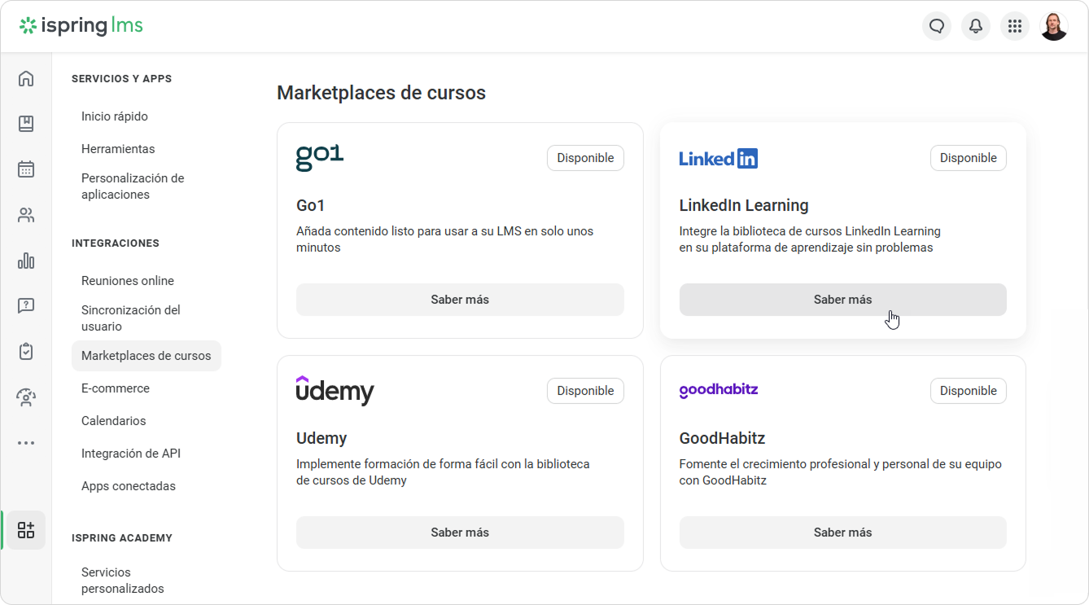Open Integración de API settings

coord(131,454)
